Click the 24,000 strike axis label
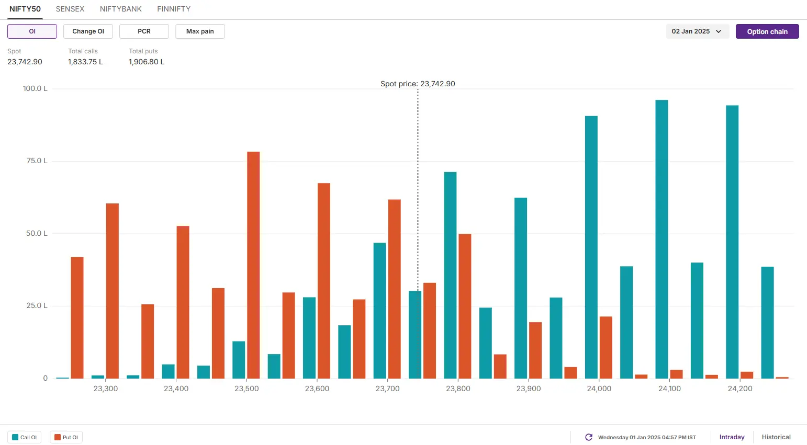 [x=599, y=389]
